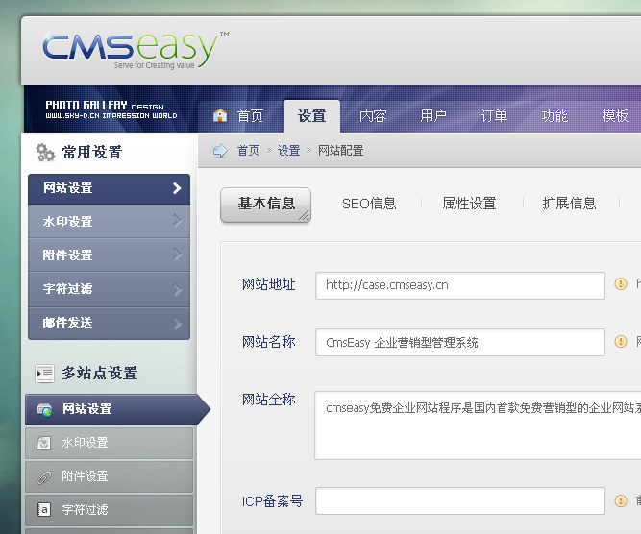The width and height of the screenshot is (641, 534).
Task: Open 附件设置 under 常用设置
Action: point(110,255)
